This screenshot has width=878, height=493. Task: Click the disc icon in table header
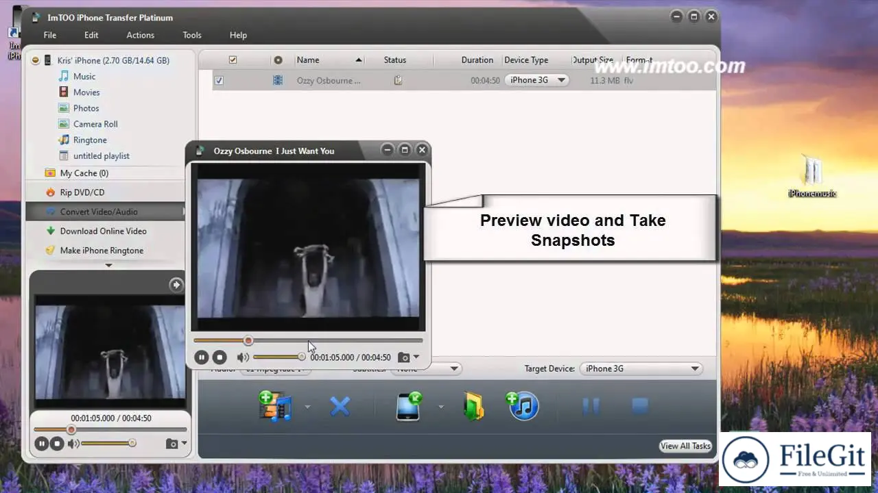[x=278, y=60]
